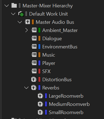Select the Reverbs label

point(51,88)
